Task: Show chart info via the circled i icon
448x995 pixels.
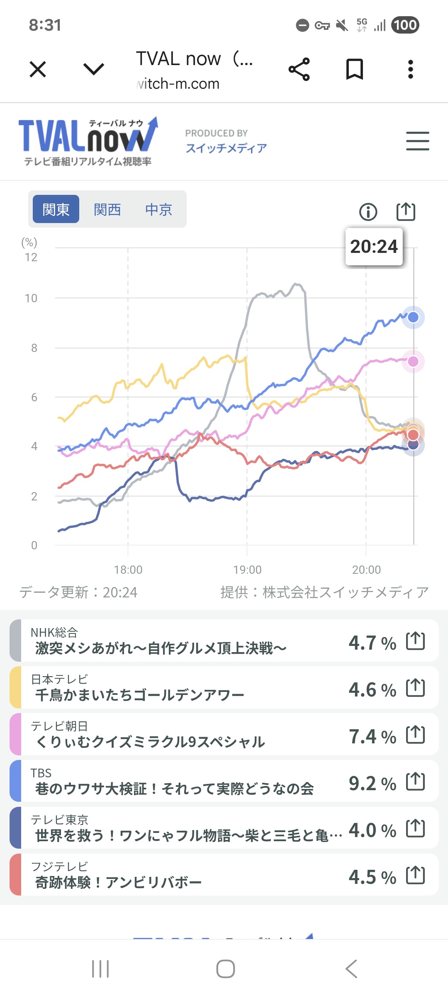Action: 368,212
